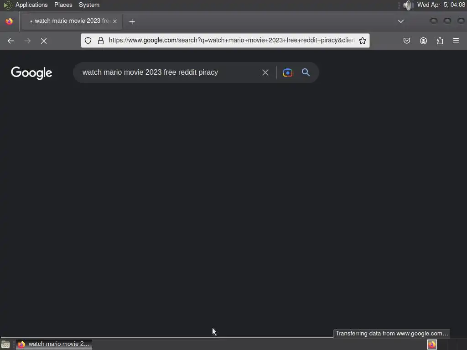
Task: Click the show desktop icon
Action: [5, 345]
